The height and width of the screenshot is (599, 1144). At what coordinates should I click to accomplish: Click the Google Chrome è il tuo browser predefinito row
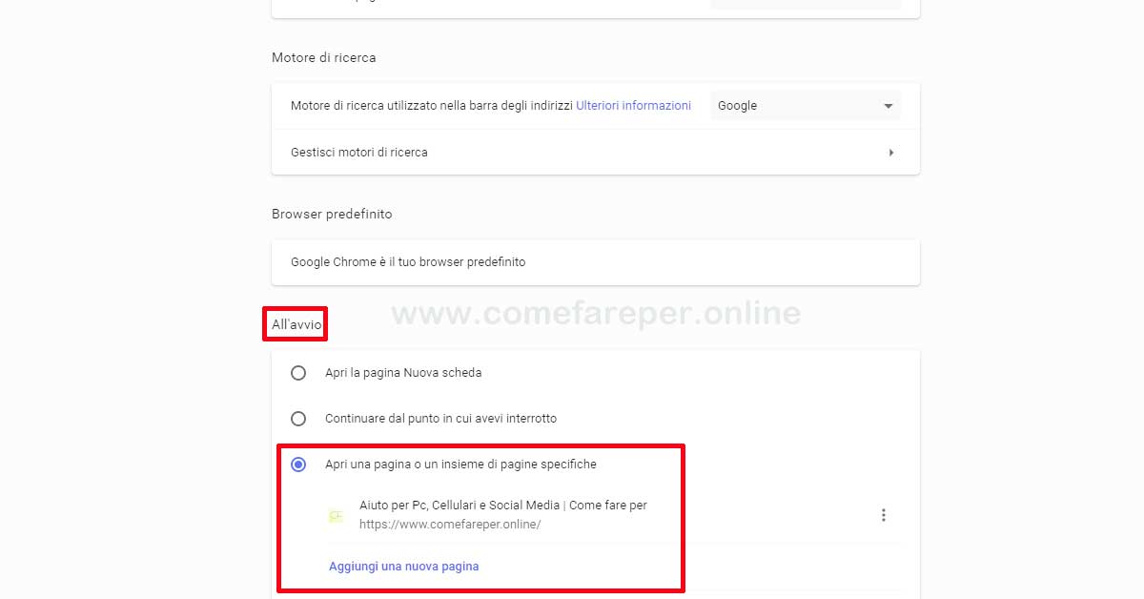[x=595, y=261]
